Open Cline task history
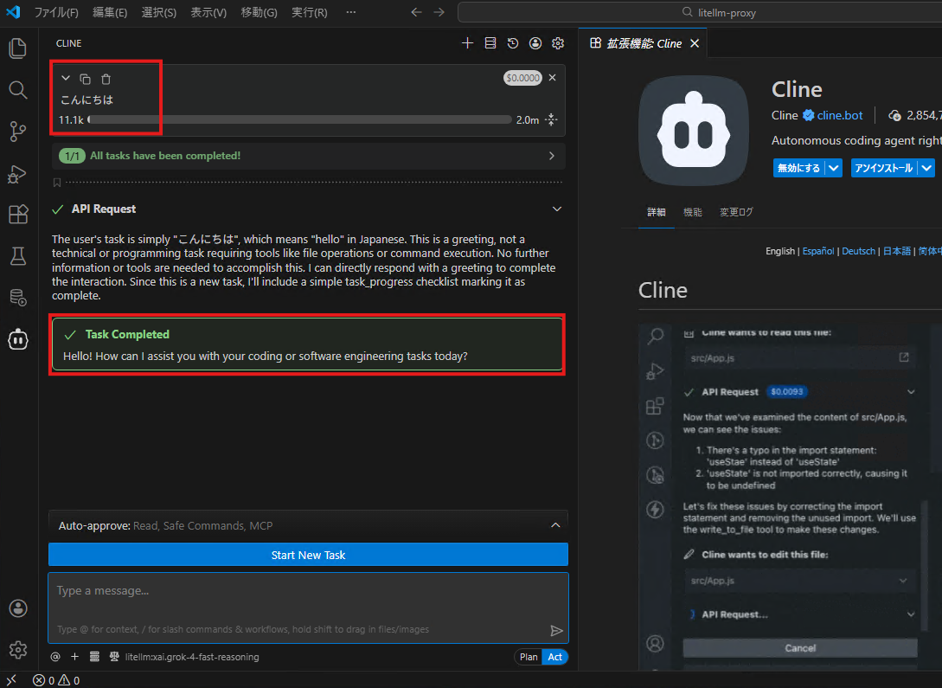The height and width of the screenshot is (688, 942). tap(512, 43)
